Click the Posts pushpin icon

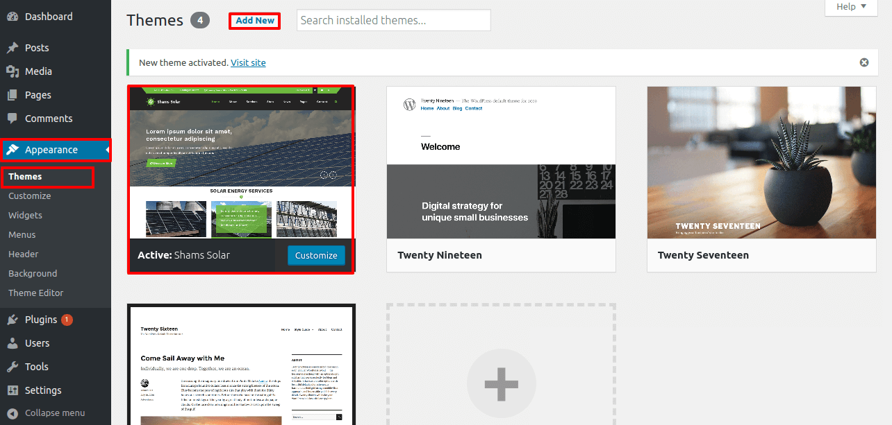[x=13, y=48]
